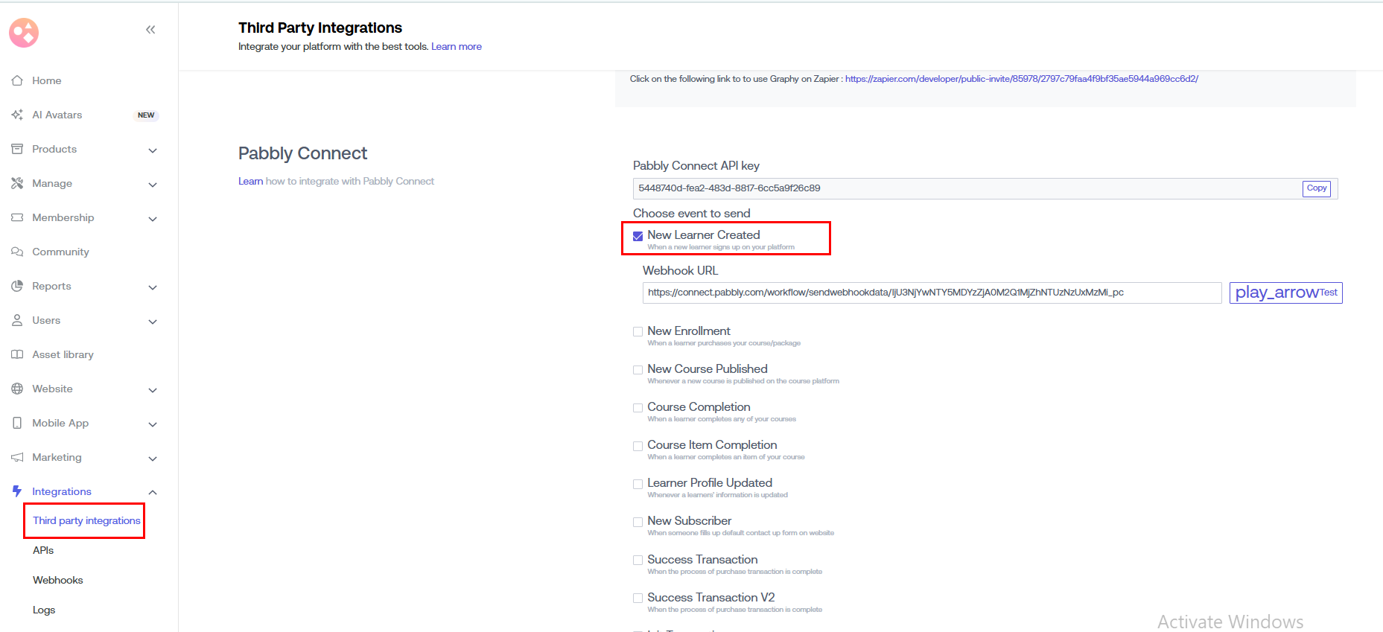Copy the Pabbly Connect API key
Viewport: 1383px width, 632px height.
click(x=1316, y=188)
